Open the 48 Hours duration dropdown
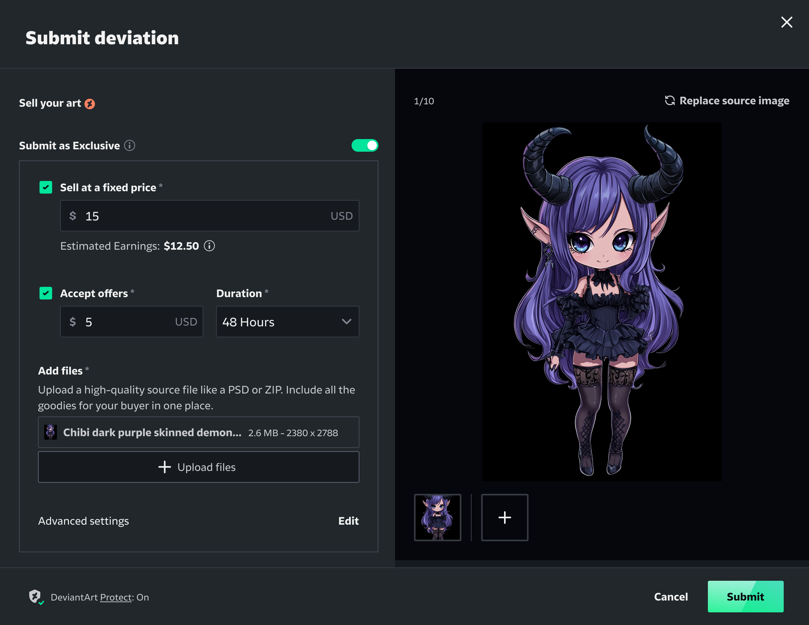This screenshot has width=809, height=625. (x=288, y=322)
